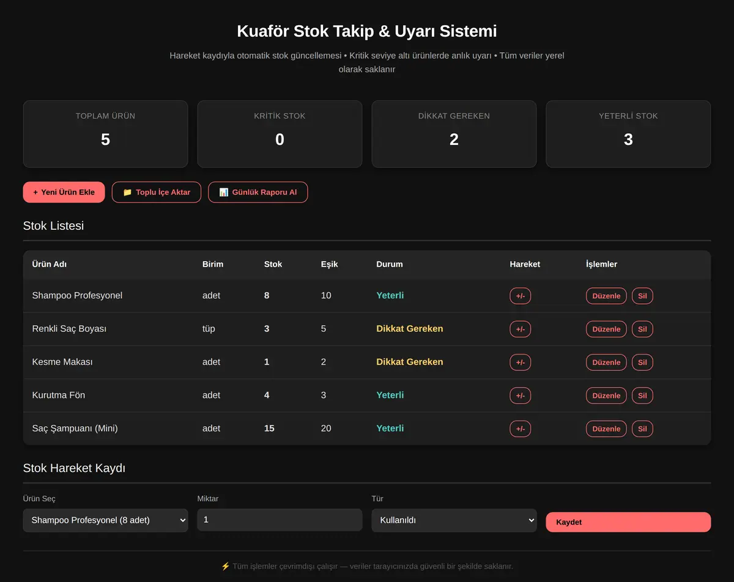Click the Hareket column header

click(525, 264)
